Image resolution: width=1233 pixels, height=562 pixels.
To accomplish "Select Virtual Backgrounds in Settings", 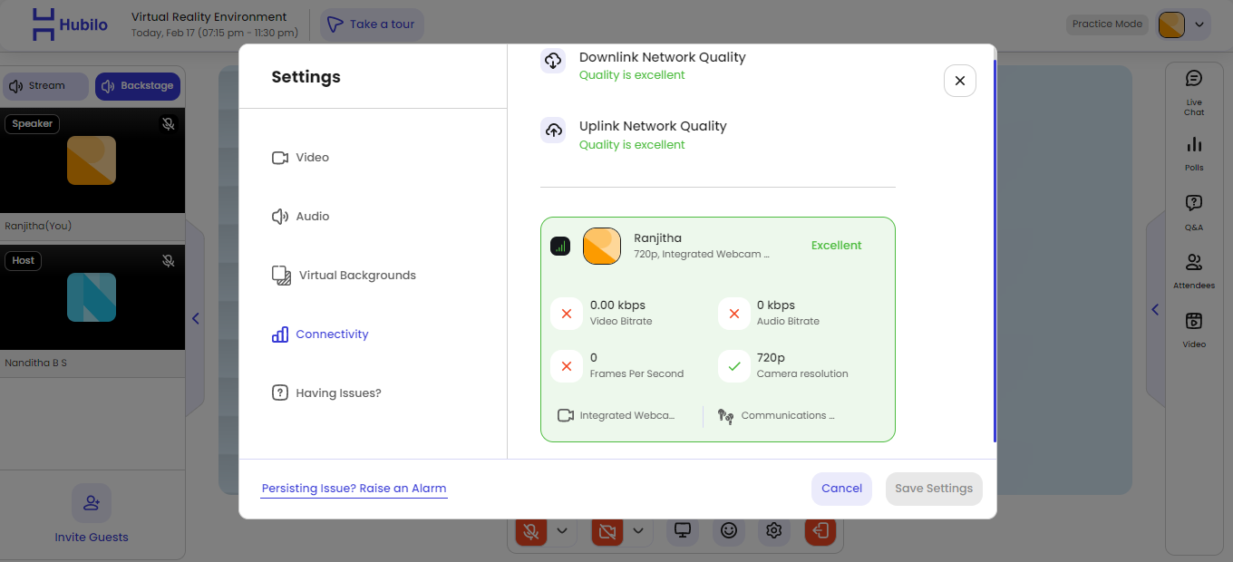I will [345, 276].
